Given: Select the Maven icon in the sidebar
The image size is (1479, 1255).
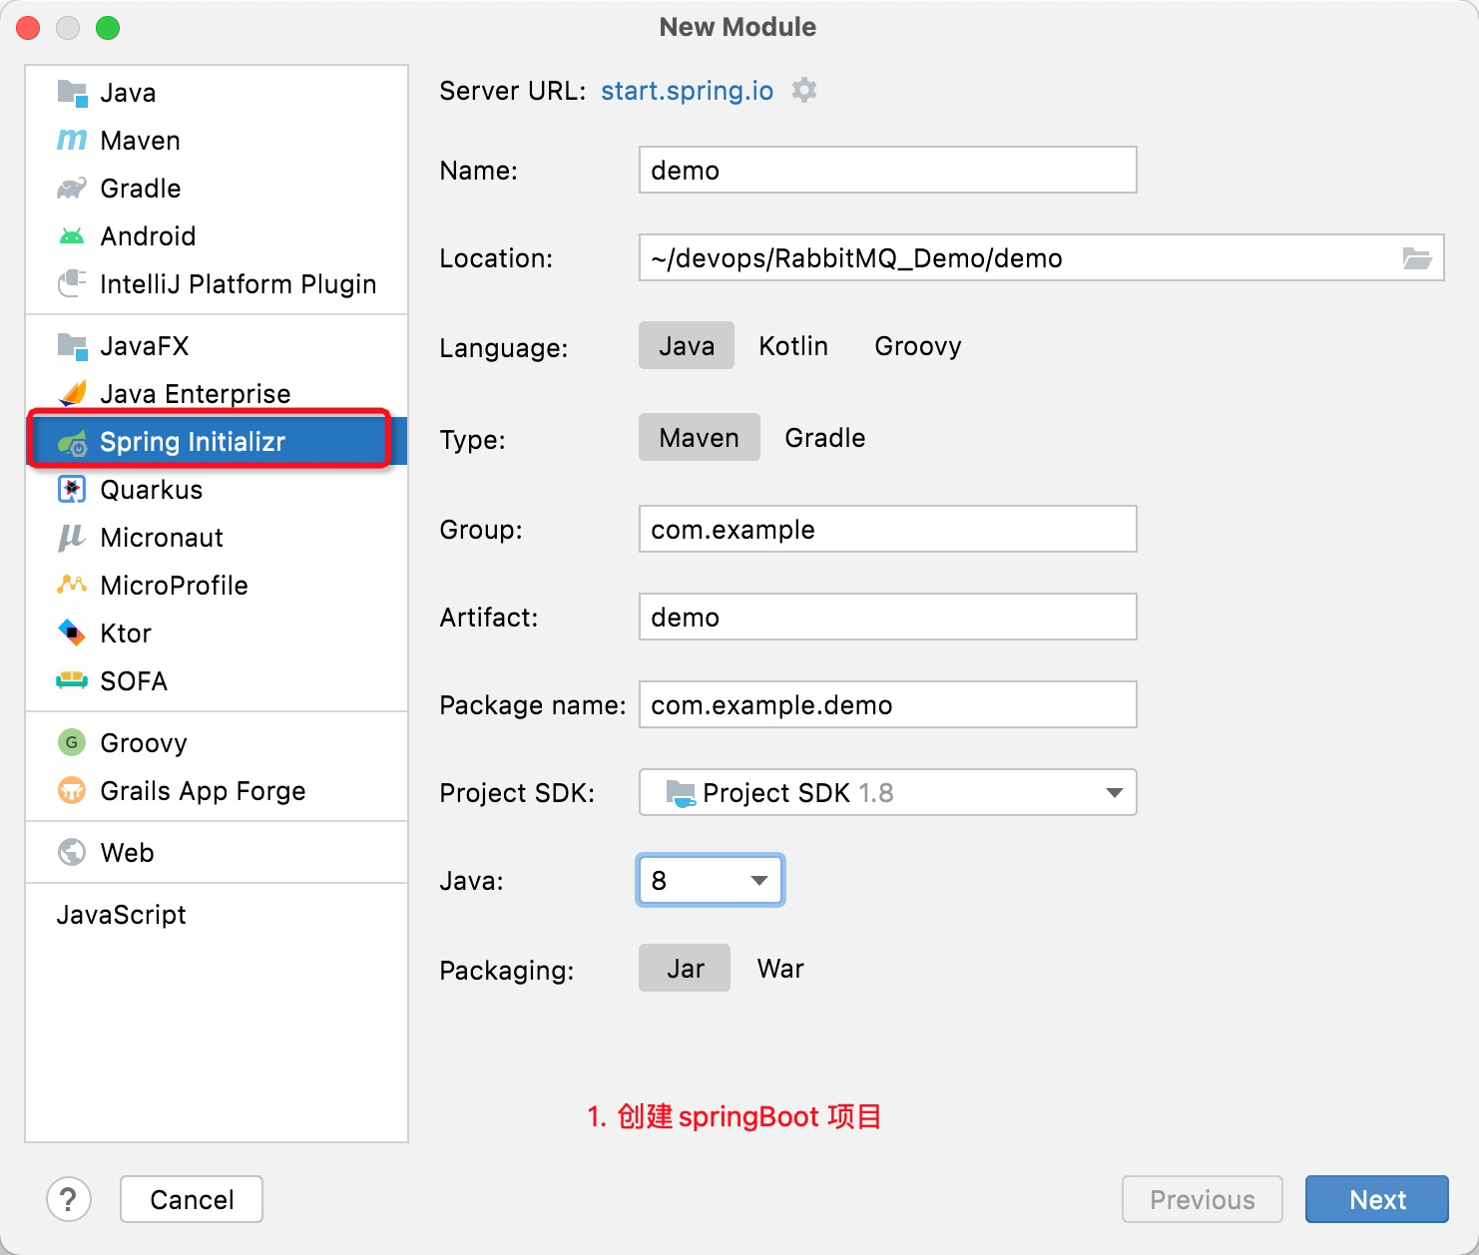Looking at the screenshot, I should pos(72,141).
